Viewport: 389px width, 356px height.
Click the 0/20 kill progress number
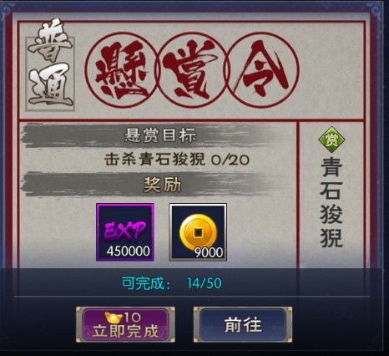230,160
